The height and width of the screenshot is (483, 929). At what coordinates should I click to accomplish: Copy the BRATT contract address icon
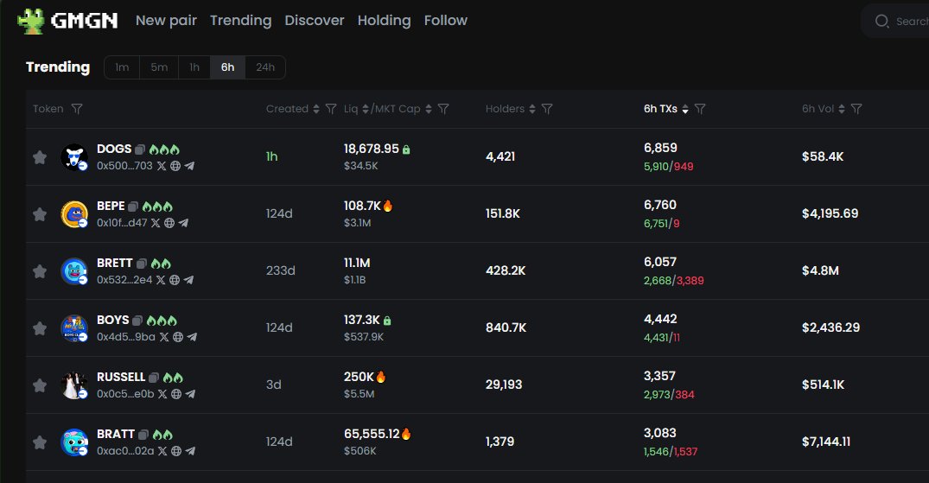pyautogui.click(x=143, y=435)
